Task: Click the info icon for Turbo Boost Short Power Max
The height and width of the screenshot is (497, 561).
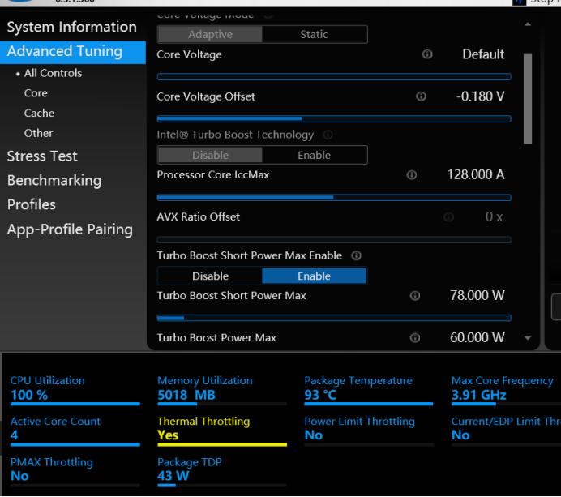Action: coord(415,296)
